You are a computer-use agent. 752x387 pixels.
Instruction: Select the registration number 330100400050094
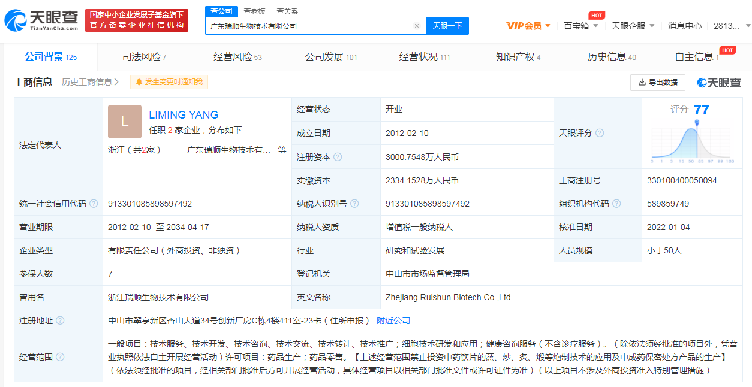(x=682, y=180)
